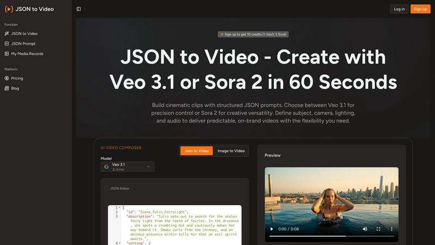Click the Platform section label
Image resolution: width=435 pixels, height=245 pixels.
coord(11,69)
